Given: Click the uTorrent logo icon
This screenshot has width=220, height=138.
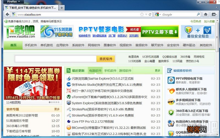Looking at the screenshot, I should pyautogui.click(x=68, y=97).
